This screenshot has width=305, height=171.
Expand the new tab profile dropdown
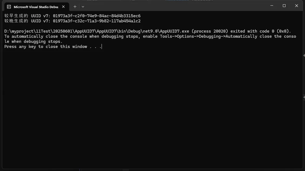click(83, 7)
